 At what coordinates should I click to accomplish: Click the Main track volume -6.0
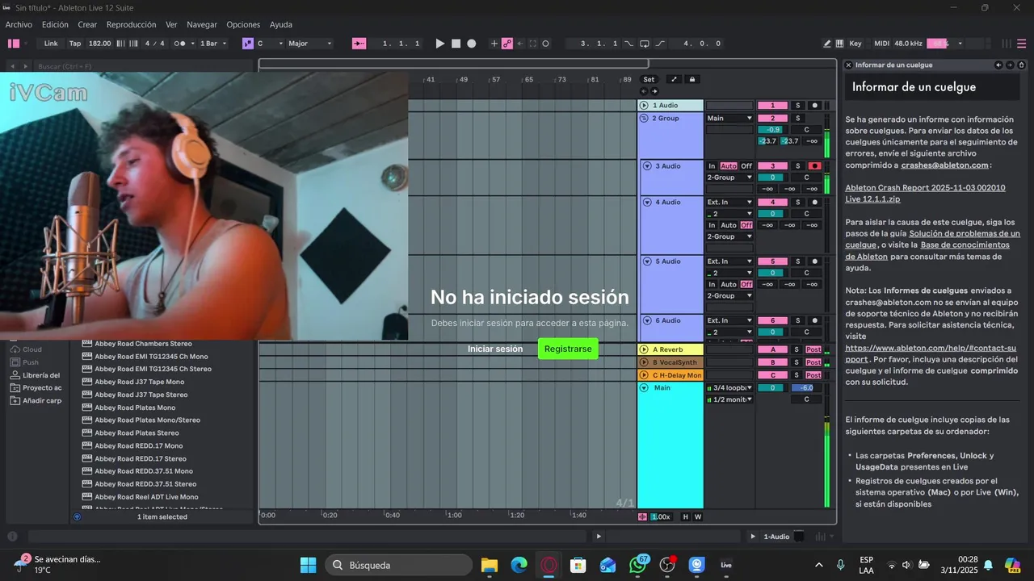click(x=806, y=388)
